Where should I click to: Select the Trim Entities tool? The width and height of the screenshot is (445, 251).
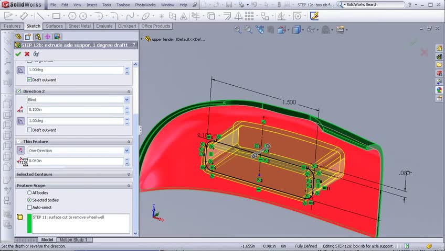click(196, 16)
